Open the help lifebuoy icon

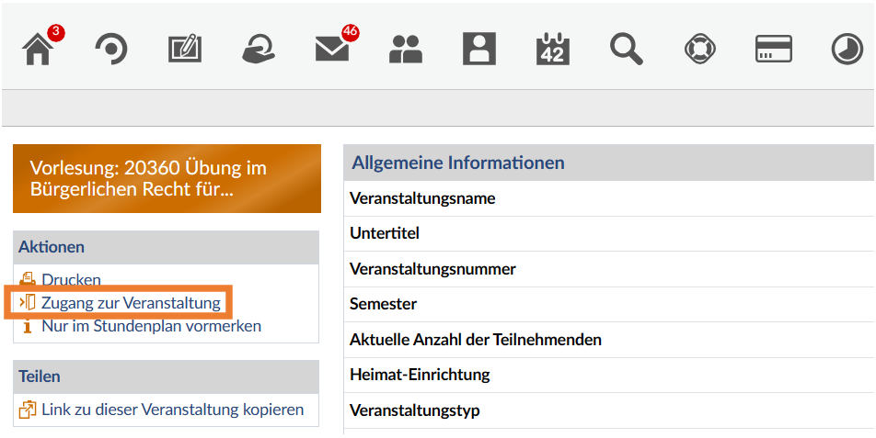point(700,49)
